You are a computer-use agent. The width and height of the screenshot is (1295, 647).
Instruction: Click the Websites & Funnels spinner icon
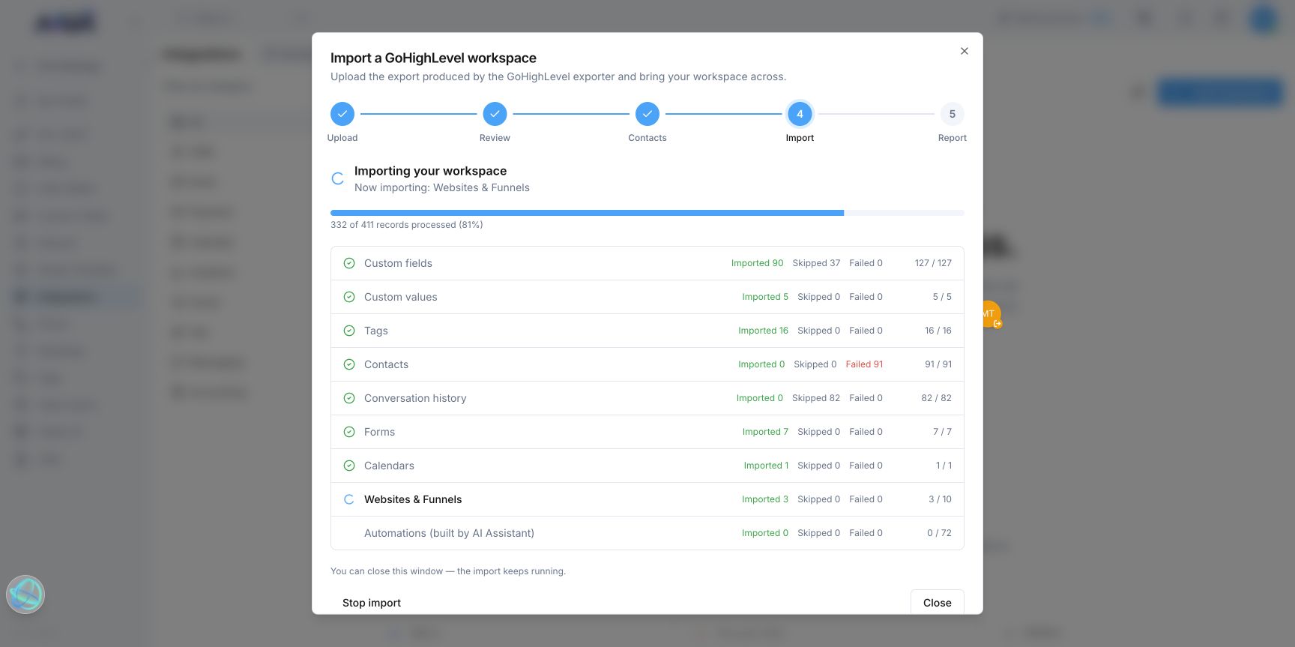pos(349,499)
